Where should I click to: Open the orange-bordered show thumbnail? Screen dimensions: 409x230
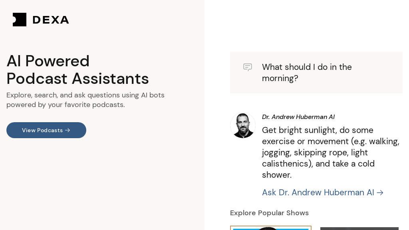pos(271,228)
